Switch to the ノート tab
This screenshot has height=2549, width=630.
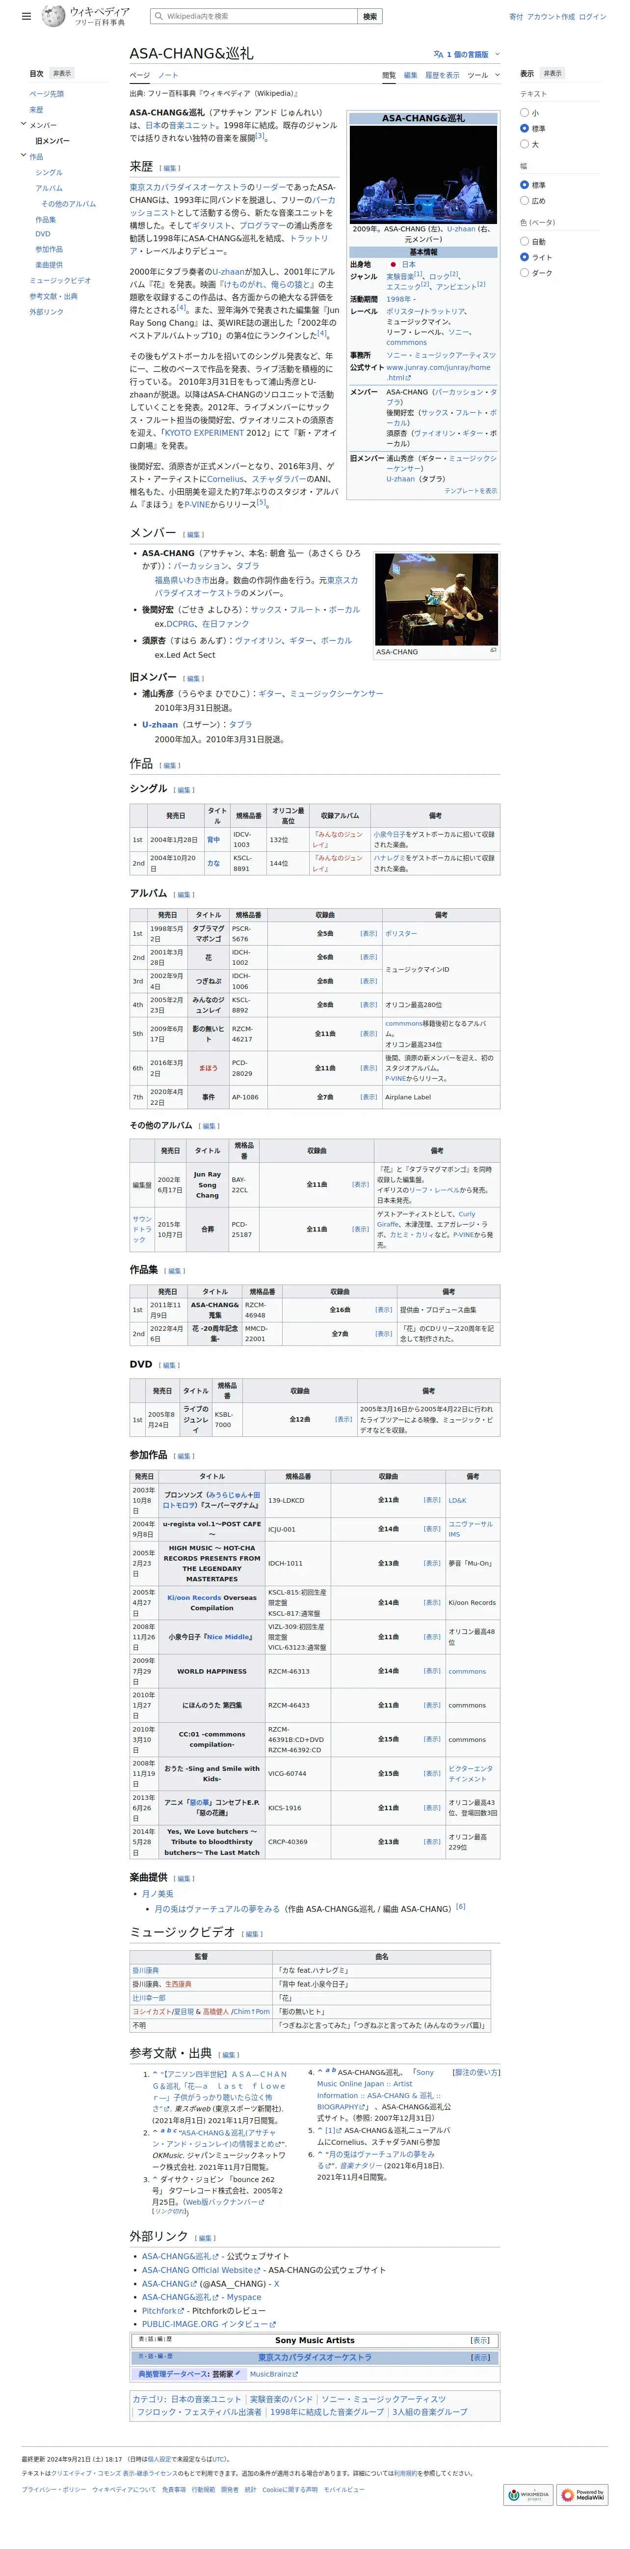pos(168,75)
